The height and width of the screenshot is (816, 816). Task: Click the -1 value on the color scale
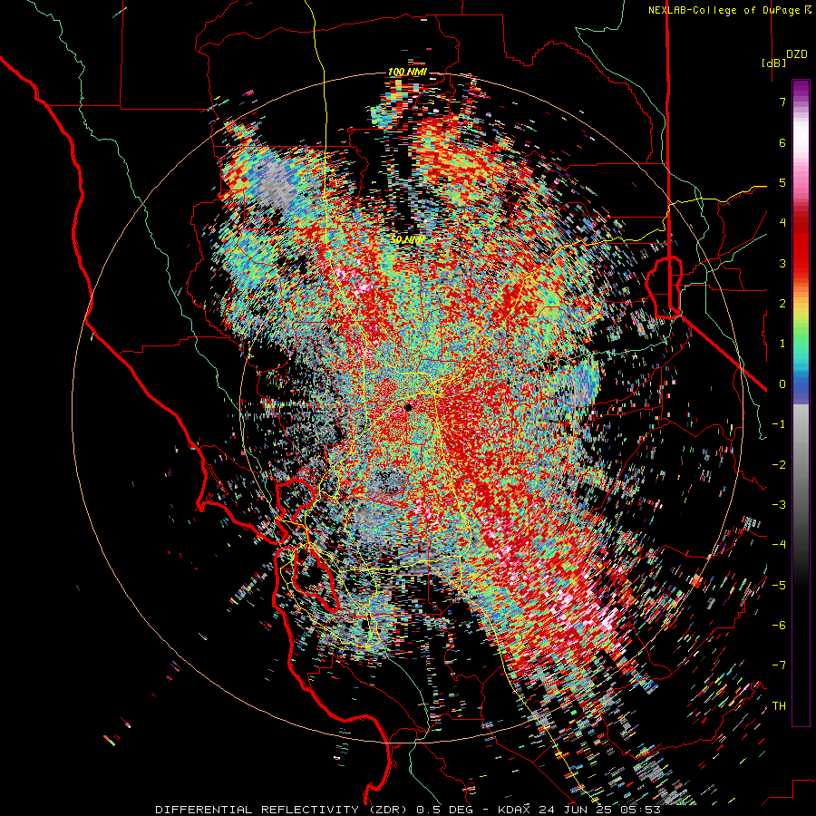pos(779,424)
